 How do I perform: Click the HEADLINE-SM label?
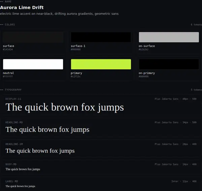(14, 144)
